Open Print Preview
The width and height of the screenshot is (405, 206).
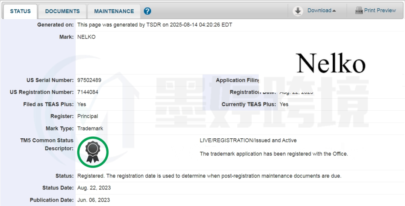[x=379, y=10]
